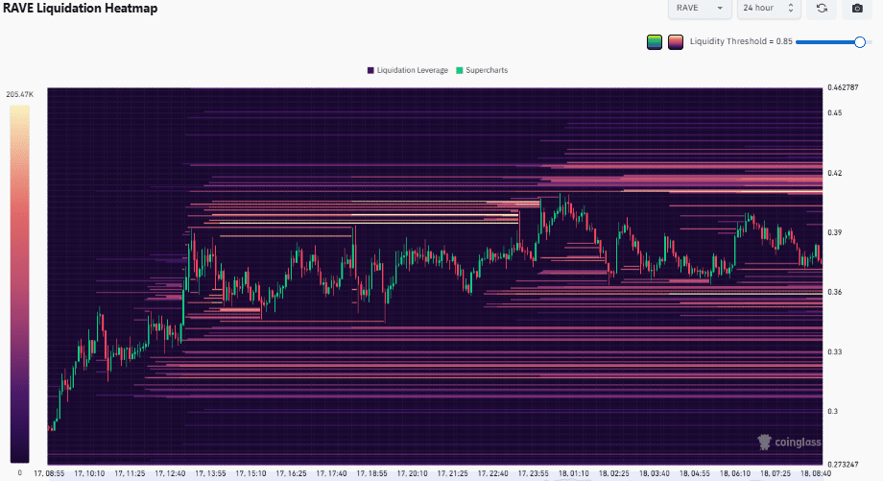Click the refresh data icon

pos(822,9)
